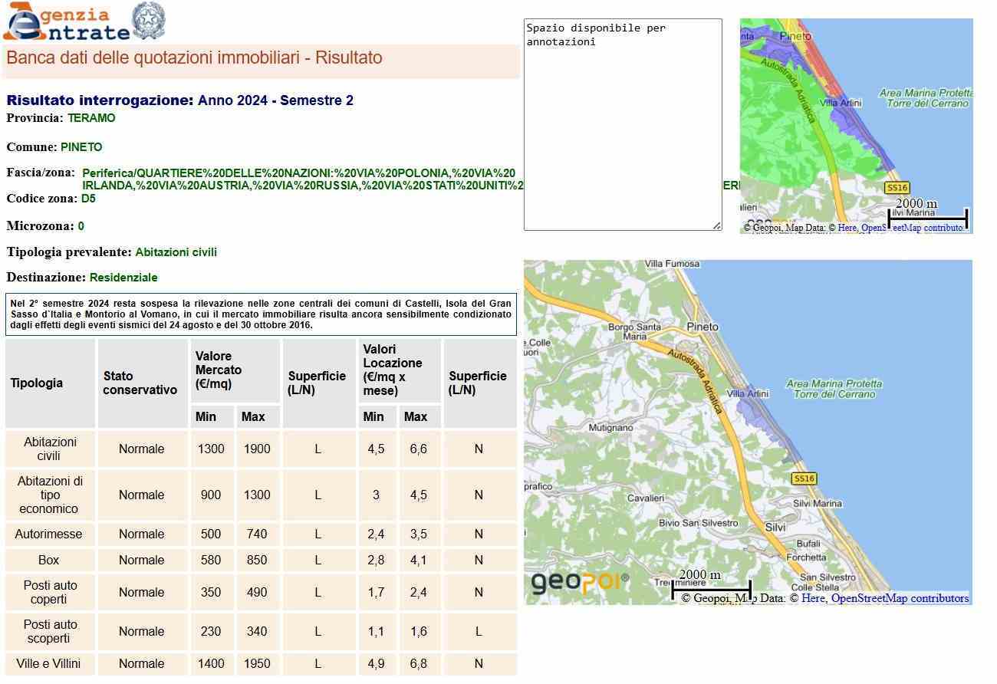This screenshot has height=684, width=997.
Task: Click the Agenzia Entrate logo
Action: pyautogui.click(x=66, y=22)
